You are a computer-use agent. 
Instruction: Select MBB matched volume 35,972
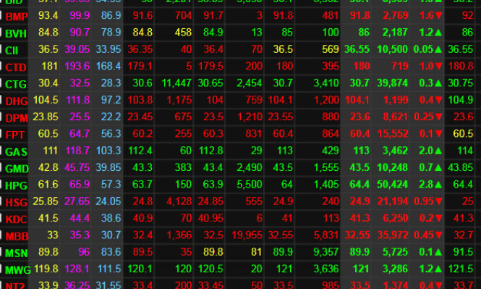[x=392, y=235]
